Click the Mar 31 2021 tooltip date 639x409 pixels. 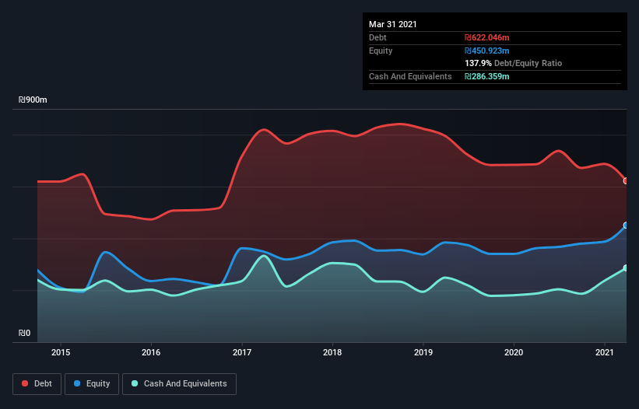tap(393, 24)
